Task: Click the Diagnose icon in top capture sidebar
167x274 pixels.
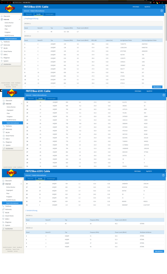Action: (2, 58)
